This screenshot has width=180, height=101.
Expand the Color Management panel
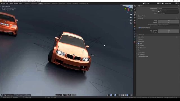coord(143,56)
